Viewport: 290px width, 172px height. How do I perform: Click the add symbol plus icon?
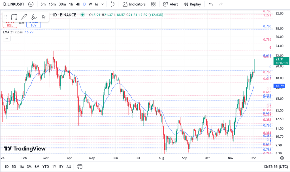pyautogui.click(x=31, y=4)
